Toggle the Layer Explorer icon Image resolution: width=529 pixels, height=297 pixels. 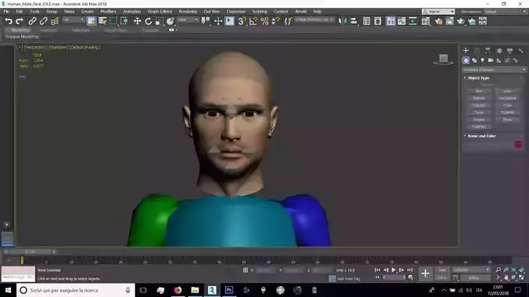(x=377, y=21)
